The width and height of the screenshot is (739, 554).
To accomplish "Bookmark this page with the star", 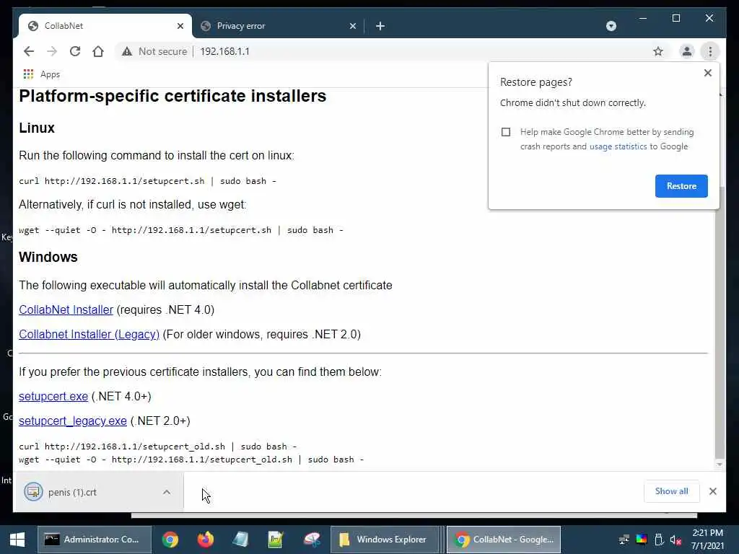I will click(658, 51).
